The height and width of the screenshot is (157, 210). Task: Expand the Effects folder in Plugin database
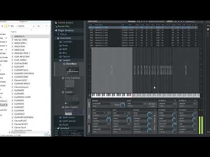[63, 34]
